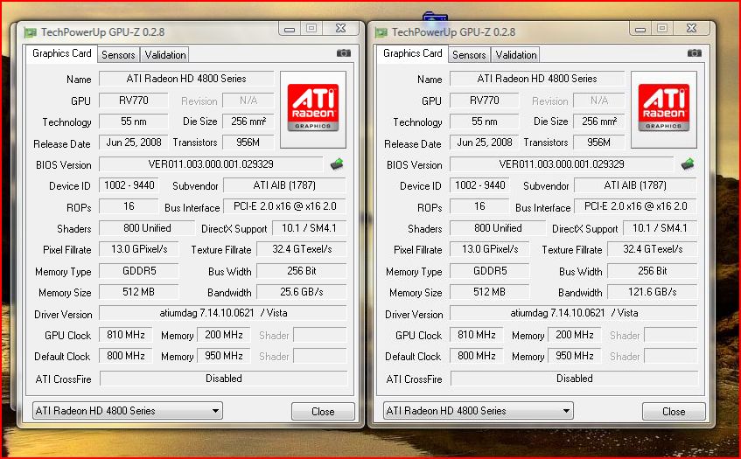This screenshot has width=741, height=459.
Task: Maximize the right GPU-Z window
Action: (662, 29)
